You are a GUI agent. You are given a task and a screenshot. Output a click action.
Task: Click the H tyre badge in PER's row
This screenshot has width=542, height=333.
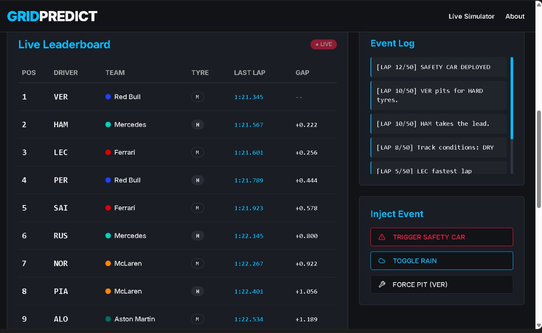click(197, 180)
